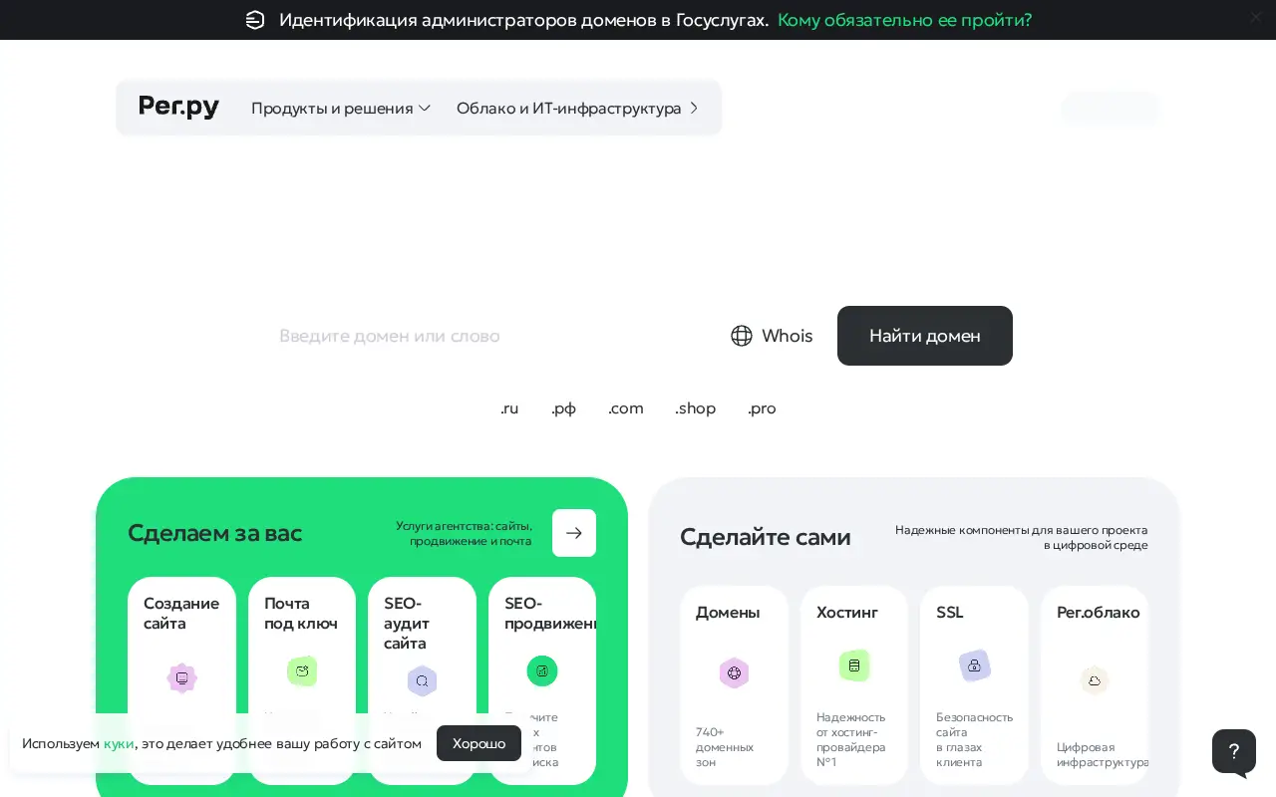Select the .shop domain zone
The height and width of the screenshot is (797, 1276).
pyautogui.click(x=696, y=408)
